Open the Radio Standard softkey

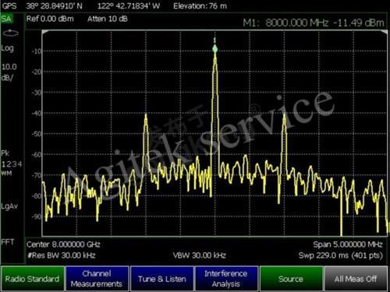tap(33, 279)
